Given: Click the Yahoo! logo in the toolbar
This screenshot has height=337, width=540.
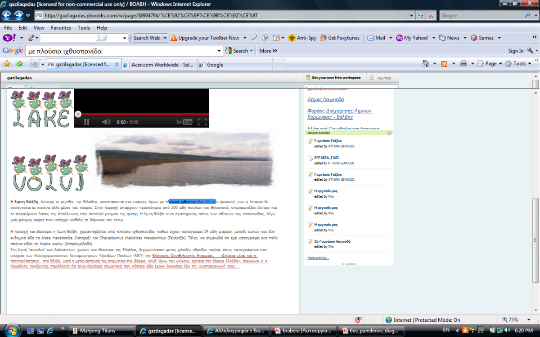Looking at the screenshot, I should [9, 38].
